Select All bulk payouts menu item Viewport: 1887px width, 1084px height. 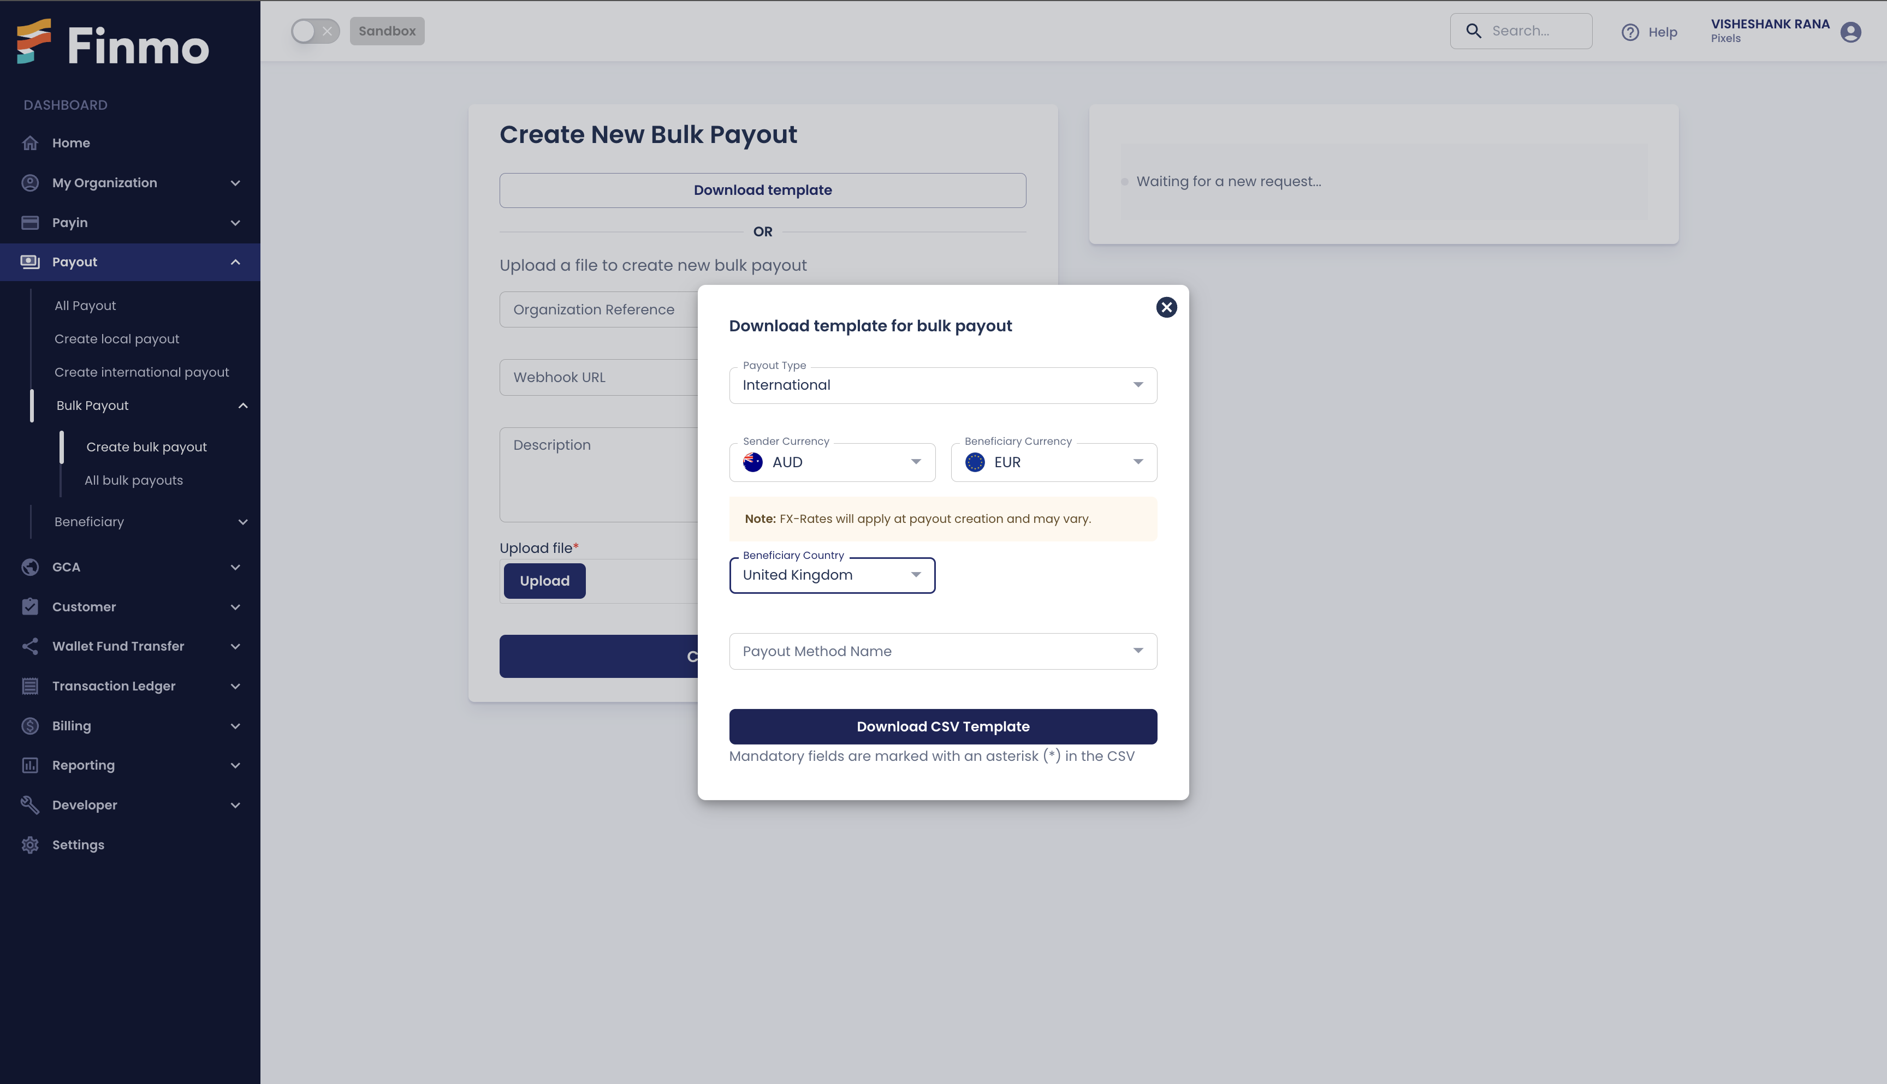tap(133, 479)
